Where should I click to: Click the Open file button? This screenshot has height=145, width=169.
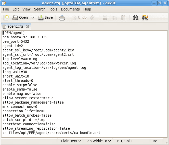tap(20, 18)
